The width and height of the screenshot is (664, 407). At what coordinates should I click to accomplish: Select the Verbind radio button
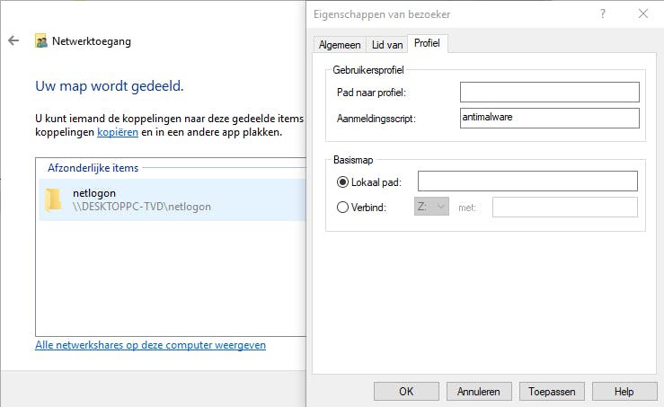pyautogui.click(x=342, y=208)
